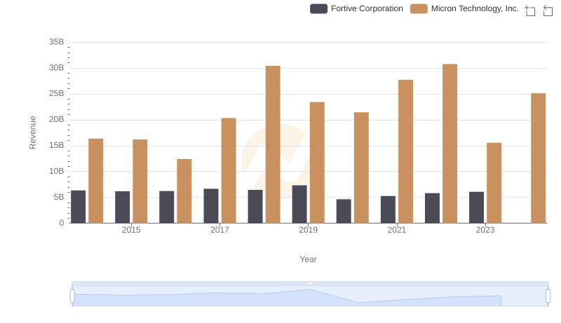Click the 2017 x-axis label

[x=219, y=230]
